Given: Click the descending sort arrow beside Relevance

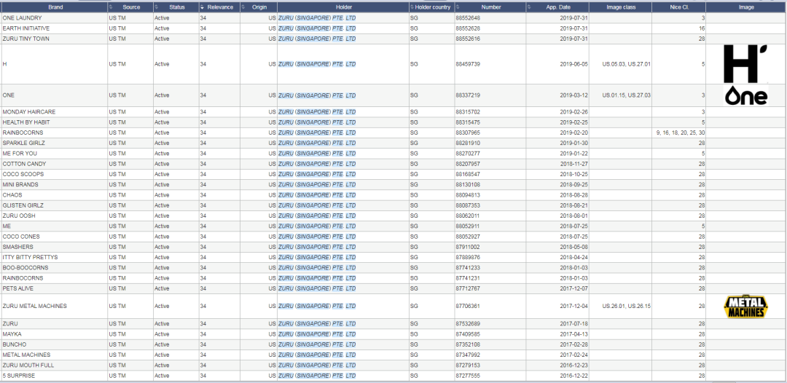Looking at the screenshot, I should tap(203, 7).
